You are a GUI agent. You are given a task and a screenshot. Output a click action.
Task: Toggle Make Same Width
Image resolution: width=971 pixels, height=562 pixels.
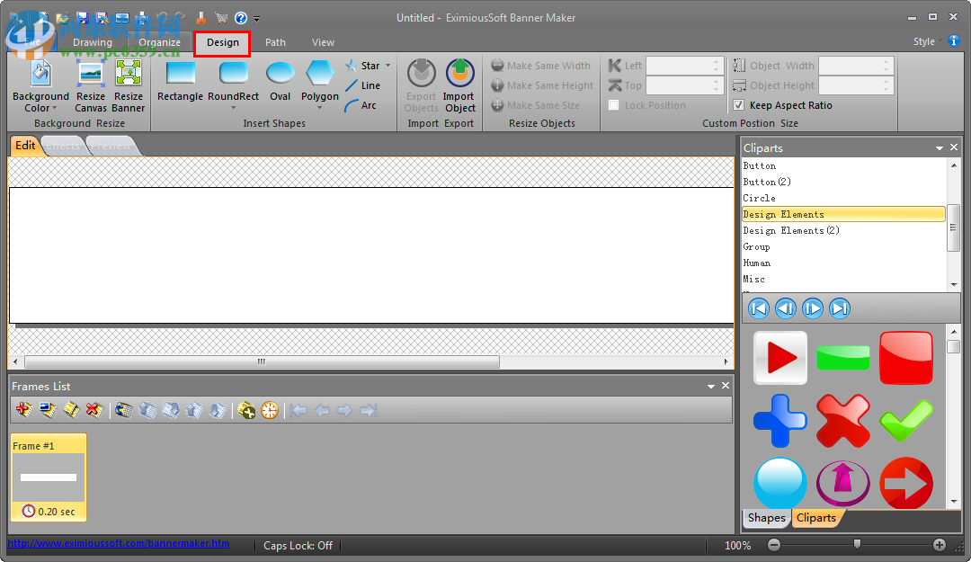(x=541, y=65)
